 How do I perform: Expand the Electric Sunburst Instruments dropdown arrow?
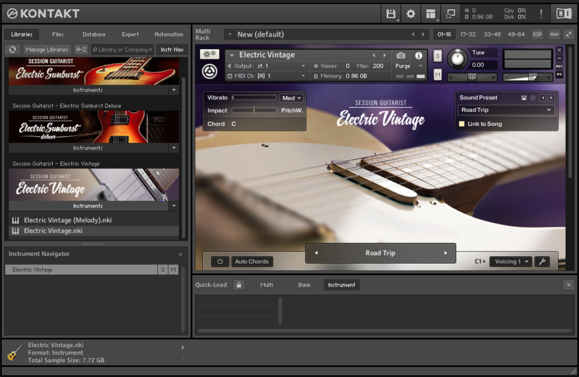[x=174, y=90]
